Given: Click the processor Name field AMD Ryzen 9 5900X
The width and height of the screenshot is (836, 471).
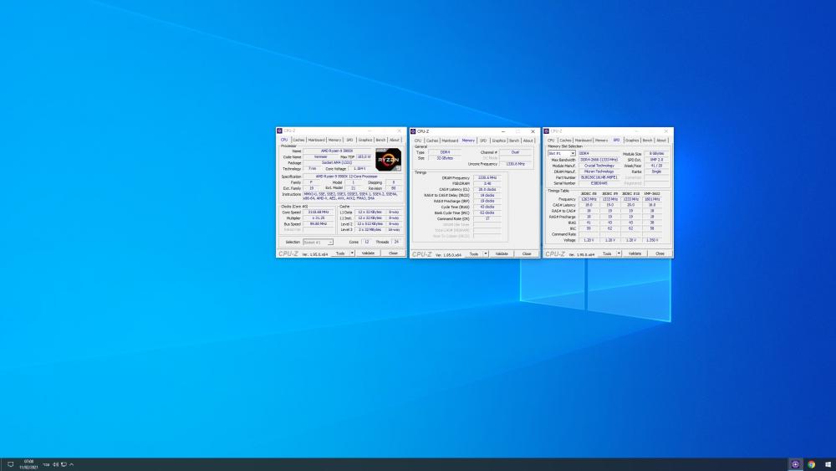Looking at the screenshot, I should pos(338,151).
